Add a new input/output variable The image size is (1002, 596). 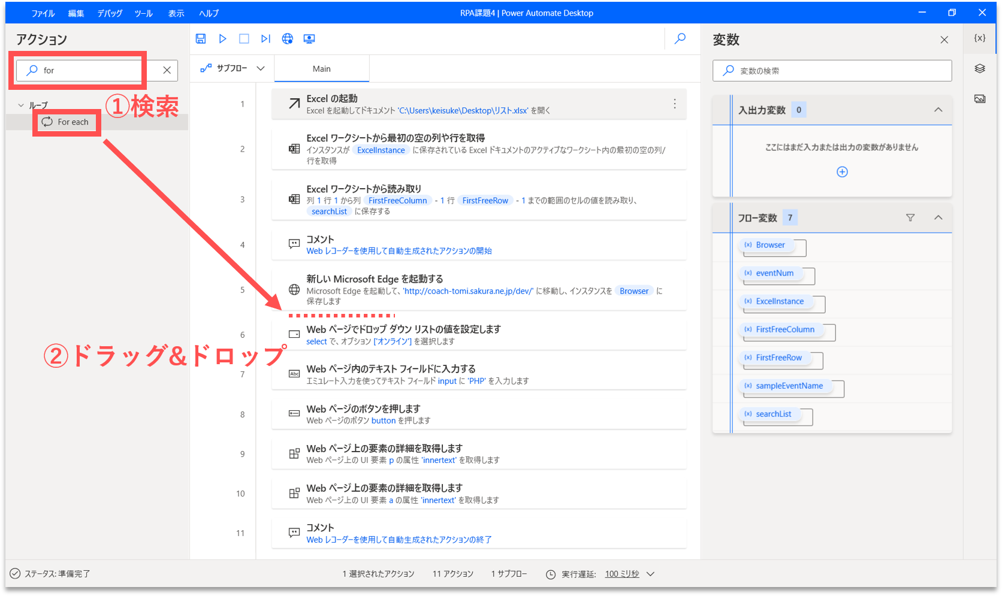[842, 173]
